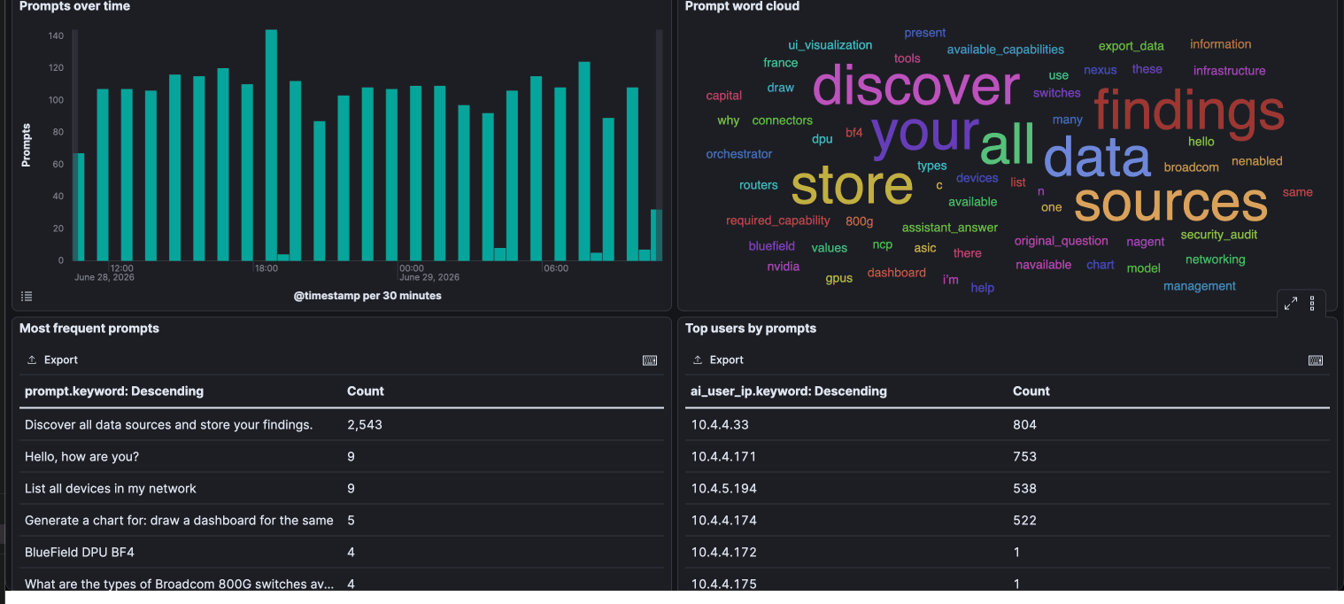This screenshot has width=1344, height=604.
Task: Select the 'Hello, how are you?' prompt row
Action: point(342,457)
